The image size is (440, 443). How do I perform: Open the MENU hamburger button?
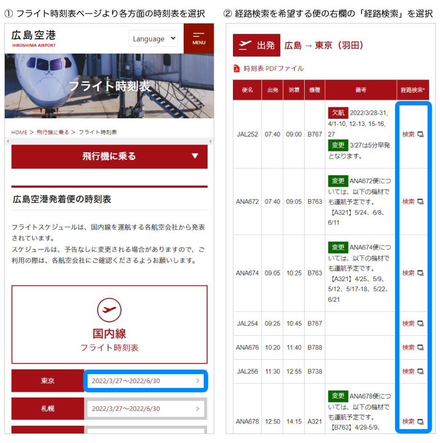198,38
